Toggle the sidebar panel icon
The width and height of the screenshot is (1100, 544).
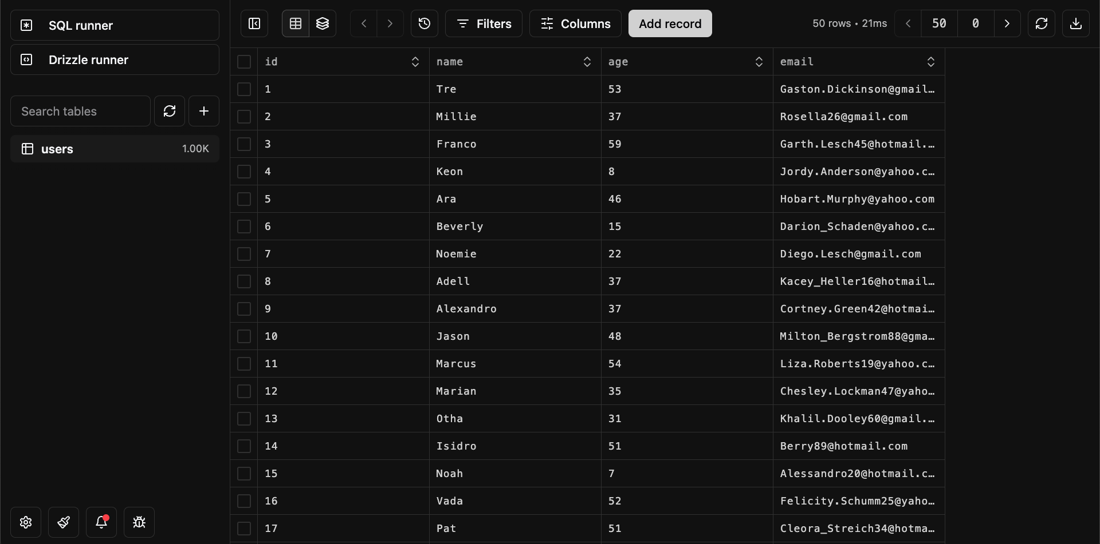(x=254, y=23)
